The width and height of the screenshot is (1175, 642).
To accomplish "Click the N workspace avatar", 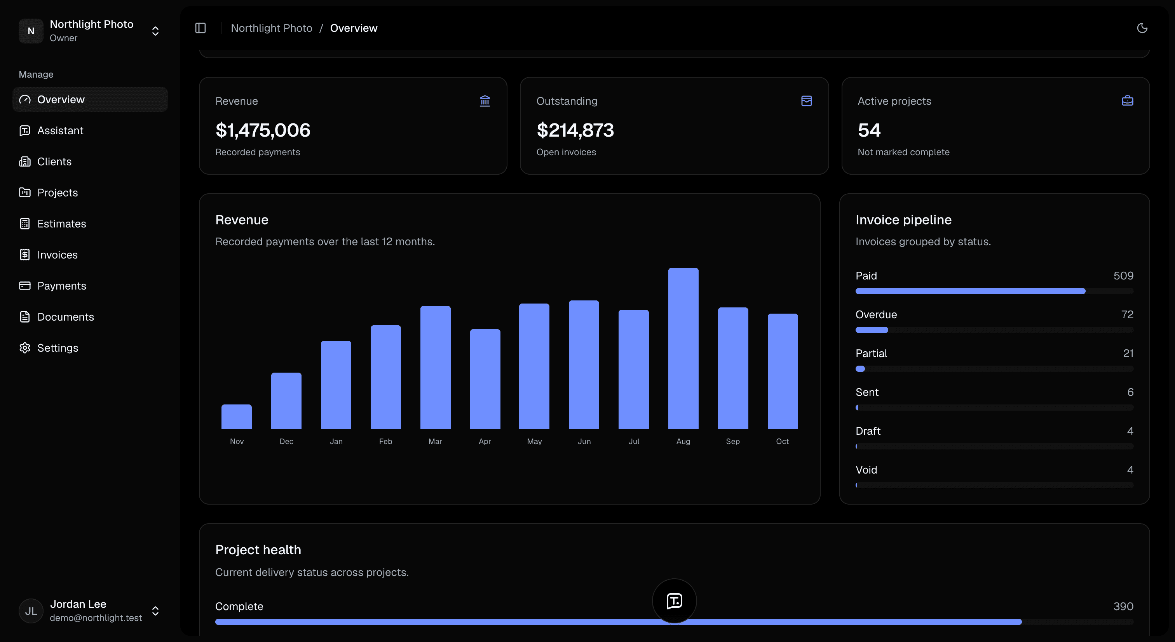I will (31, 31).
